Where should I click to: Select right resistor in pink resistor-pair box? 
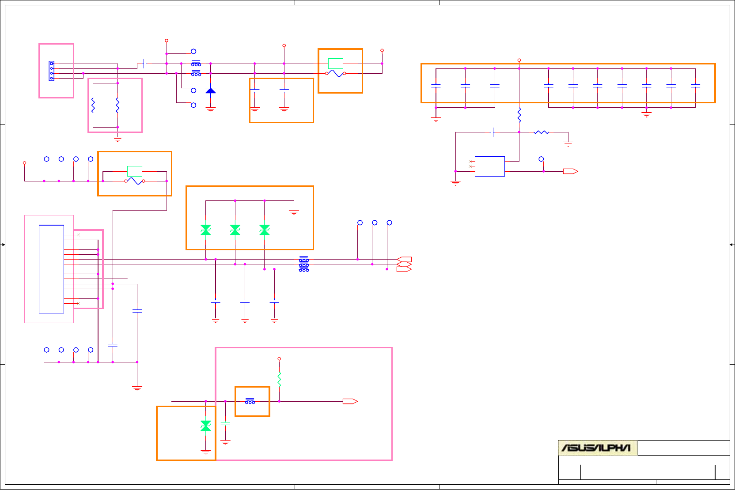click(x=117, y=106)
